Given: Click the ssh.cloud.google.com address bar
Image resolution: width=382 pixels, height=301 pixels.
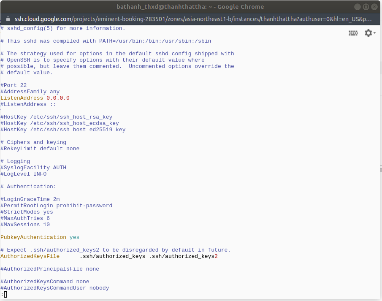Looking at the screenshot, I should point(193,19).
